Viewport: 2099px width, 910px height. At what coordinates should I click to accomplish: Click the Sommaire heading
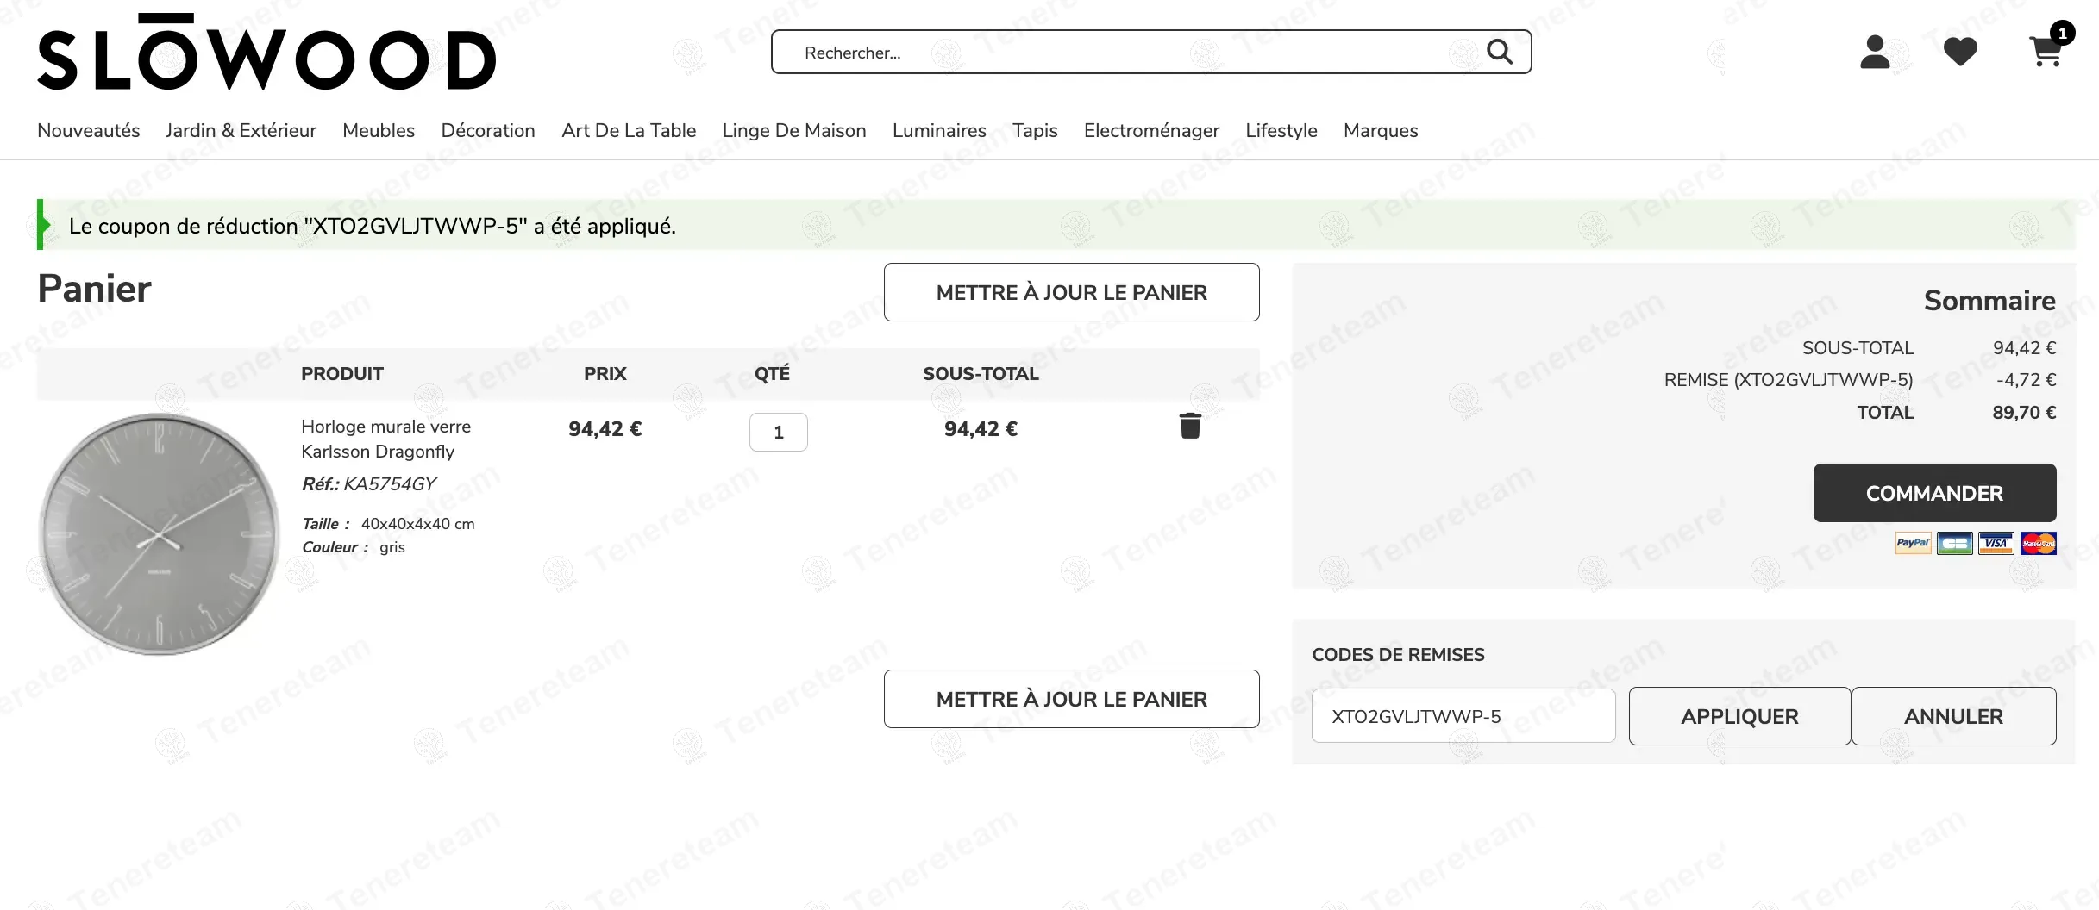pyautogui.click(x=1989, y=301)
